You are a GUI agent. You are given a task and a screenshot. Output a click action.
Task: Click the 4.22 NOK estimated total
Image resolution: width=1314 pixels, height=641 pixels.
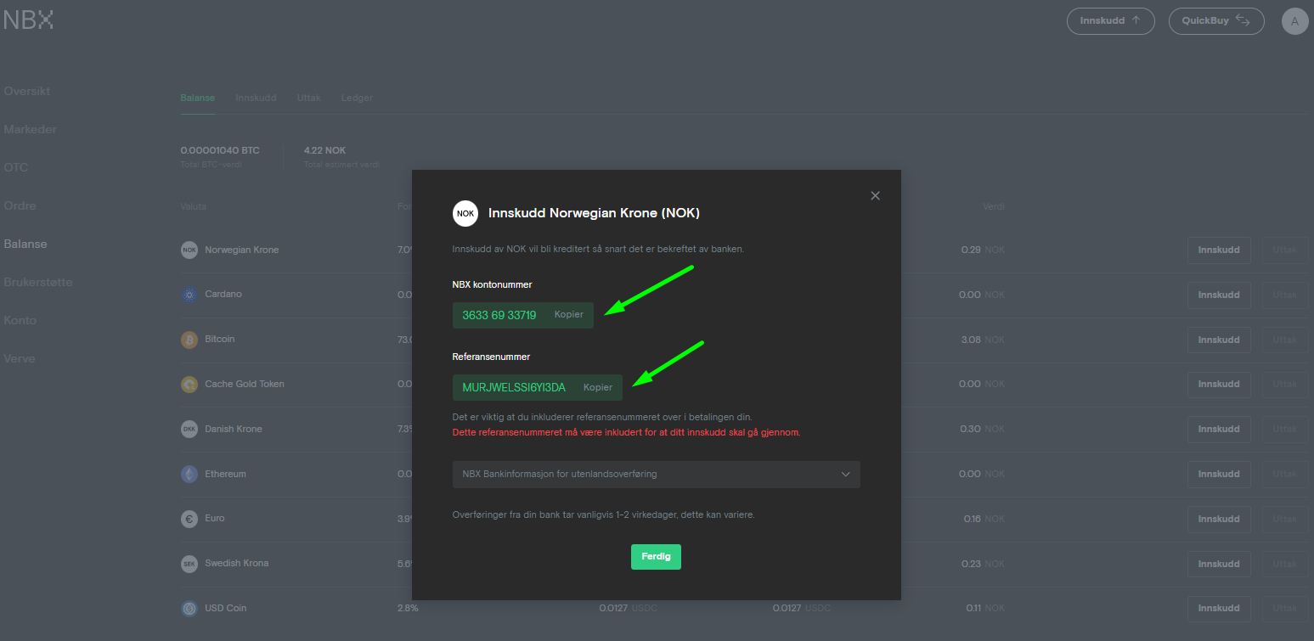click(x=324, y=150)
